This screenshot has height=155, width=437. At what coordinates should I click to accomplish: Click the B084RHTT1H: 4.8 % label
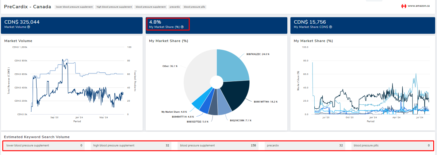[182, 117]
